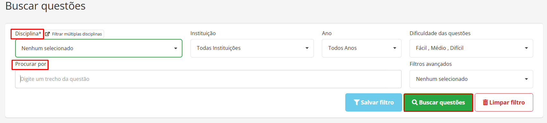Click the Limpar filtro button
The height and width of the screenshot is (123, 547).
(x=504, y=103)
